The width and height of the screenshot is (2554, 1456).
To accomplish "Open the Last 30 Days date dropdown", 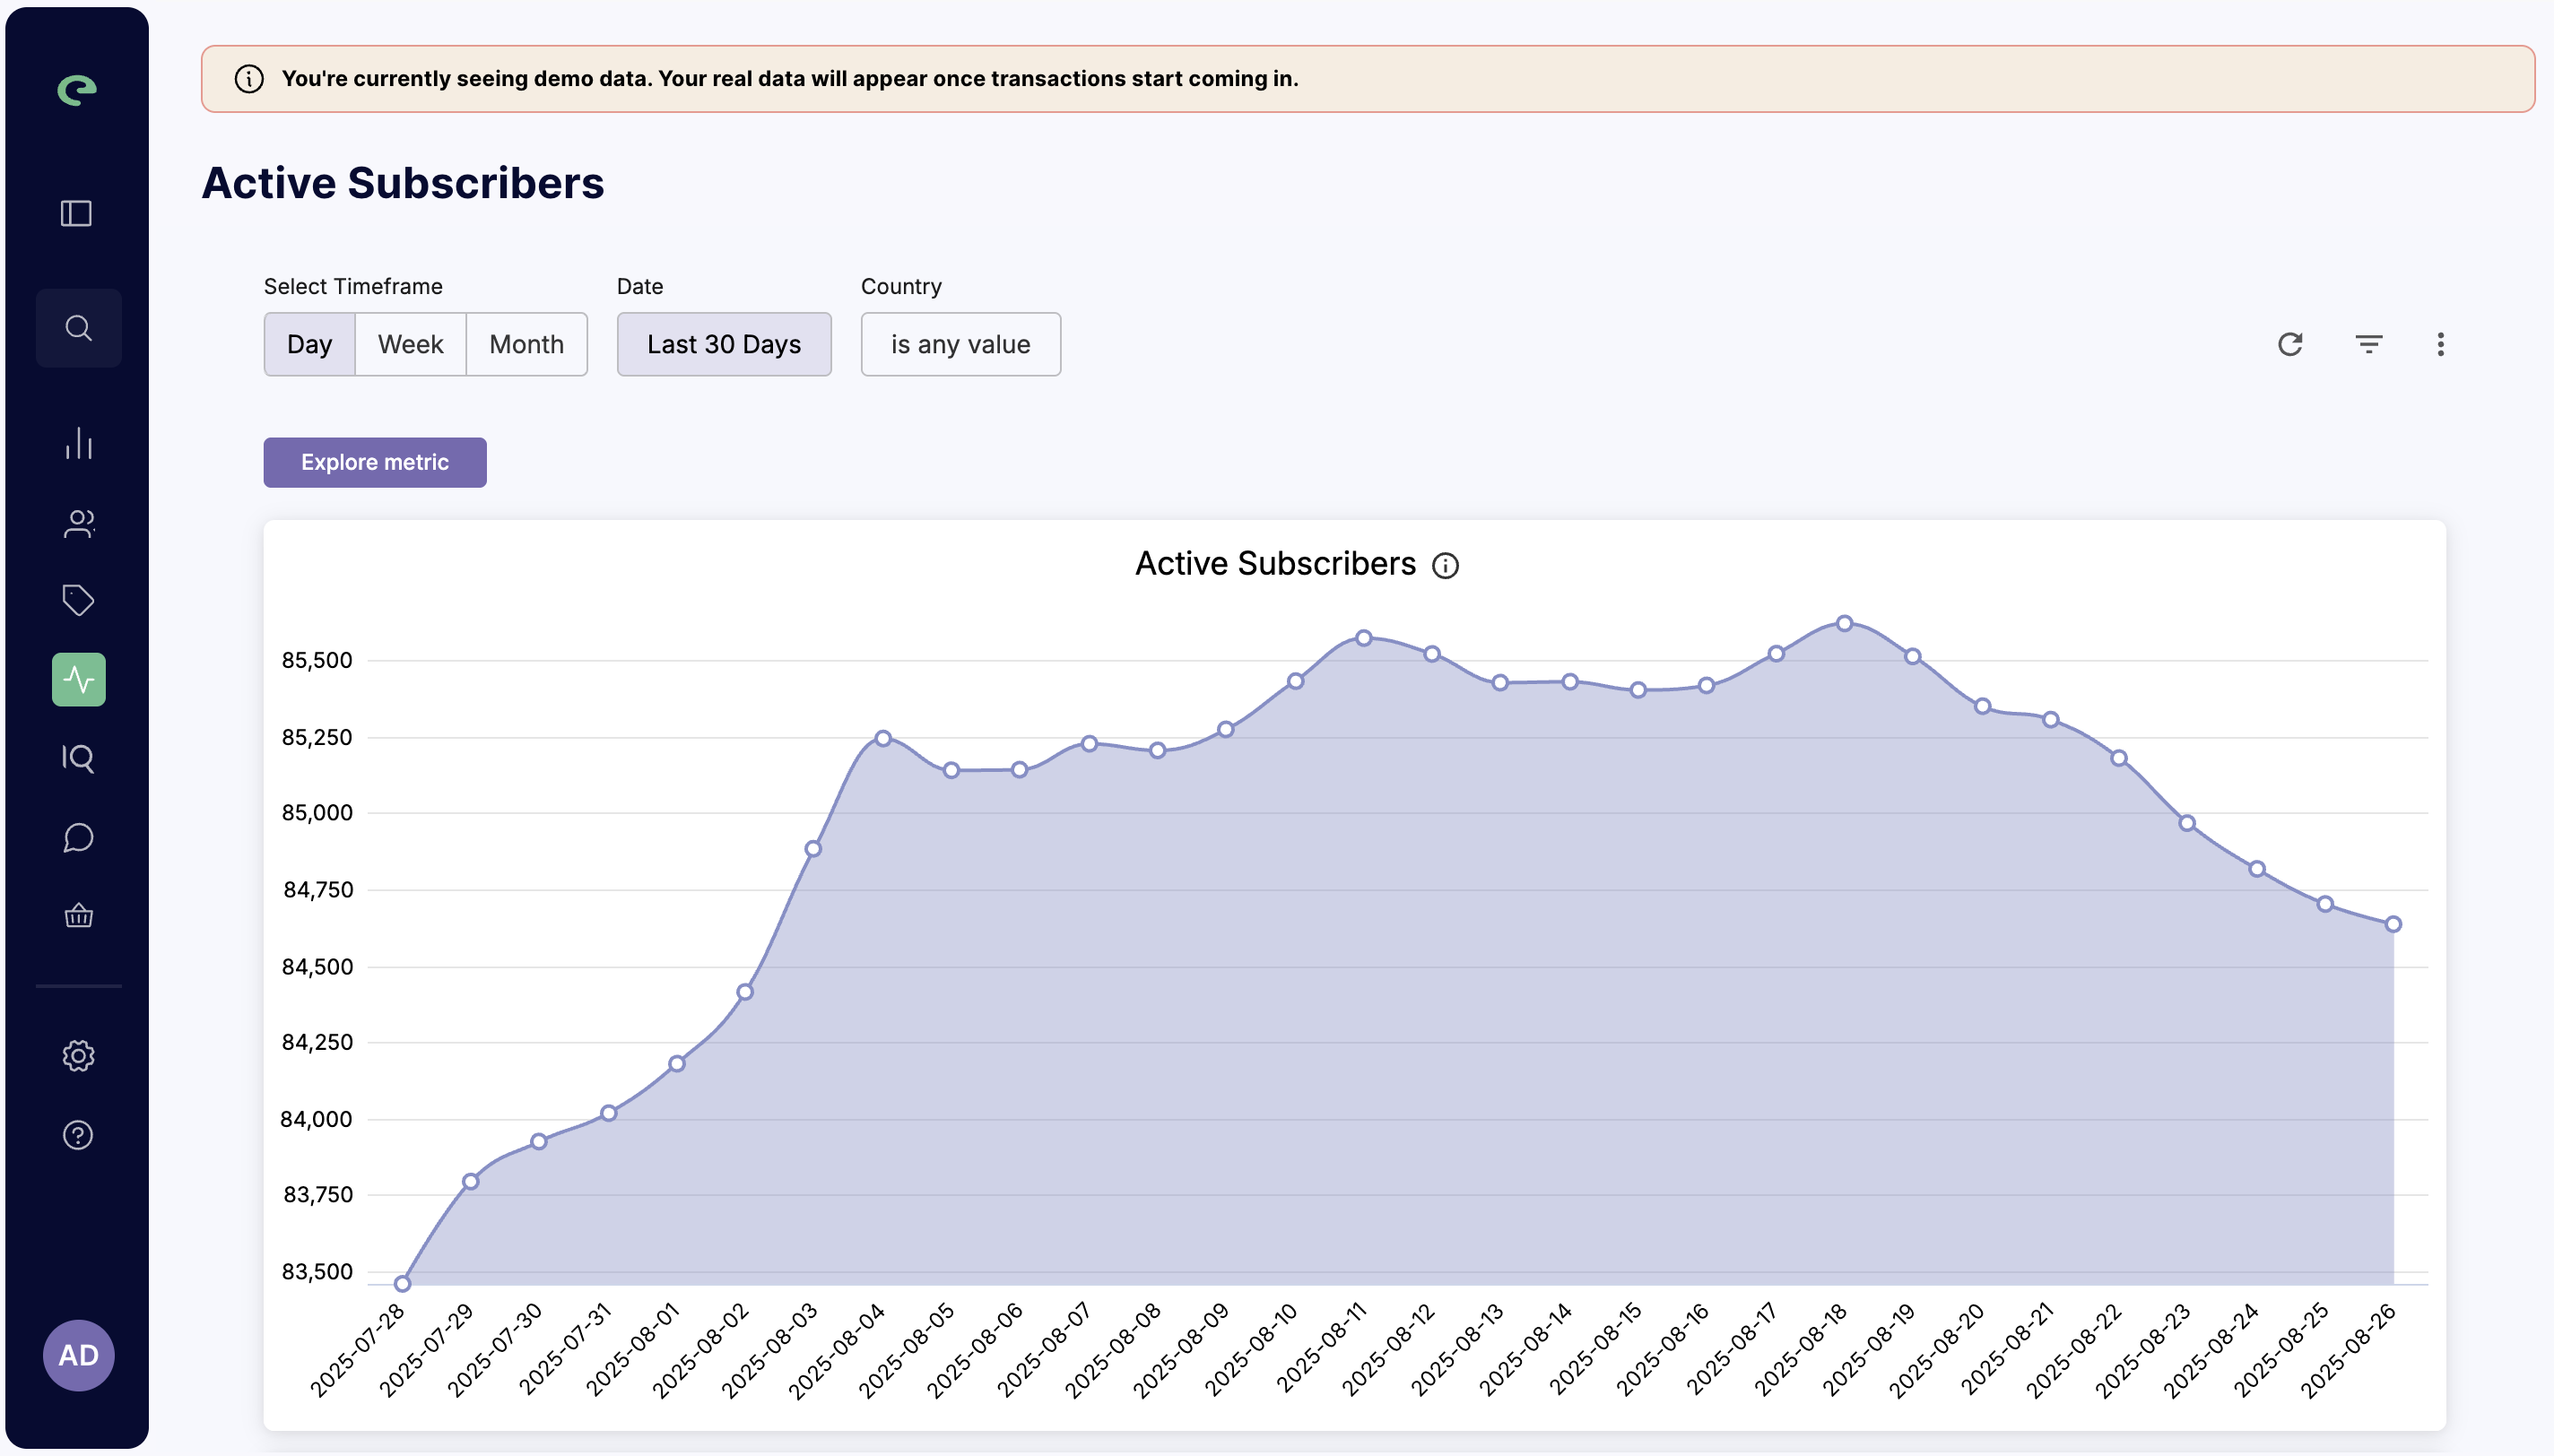I will 724,344.
